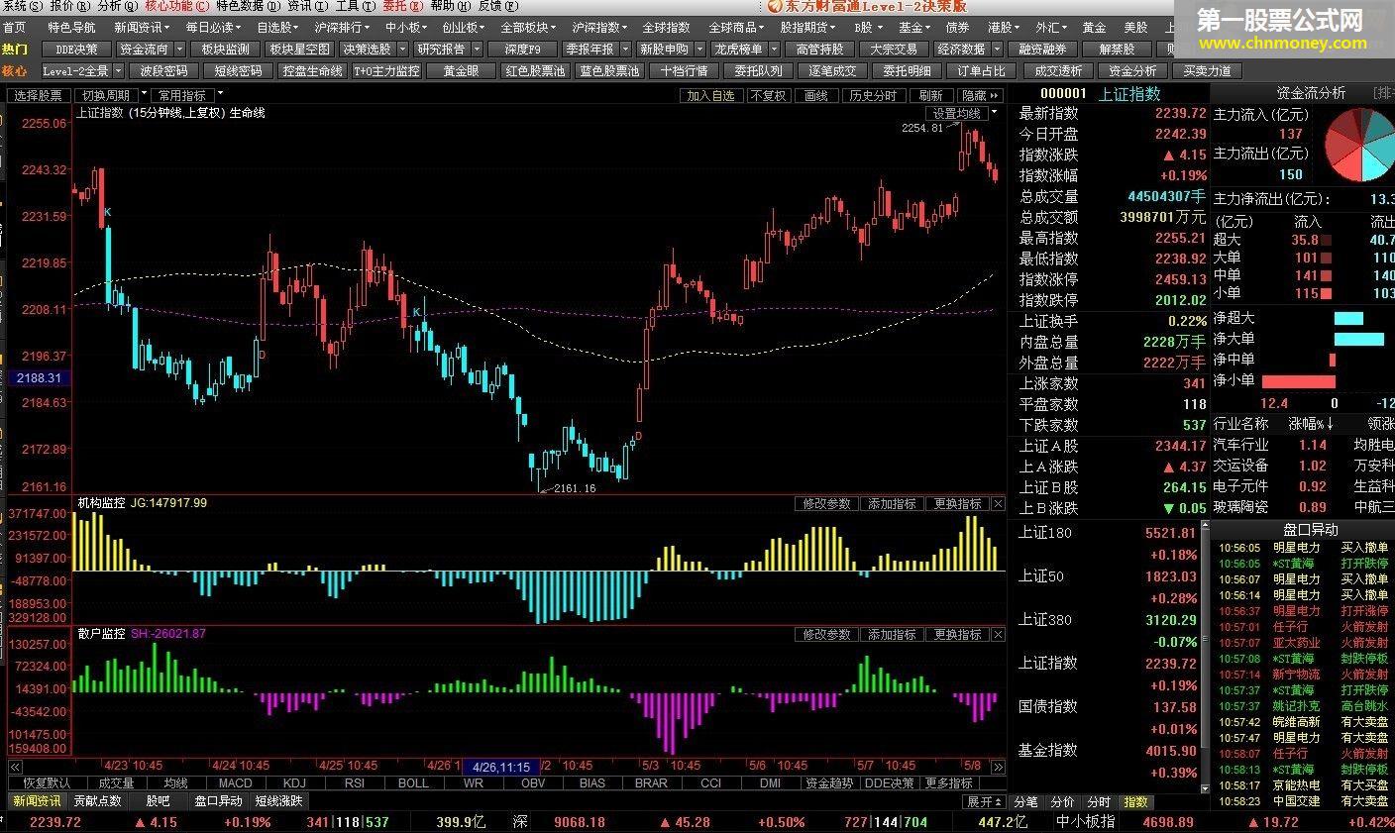Viewport: 1395px width, 833px height.
Task: Close the 散户监控 indicator panel
Action: tap(998, 634)
